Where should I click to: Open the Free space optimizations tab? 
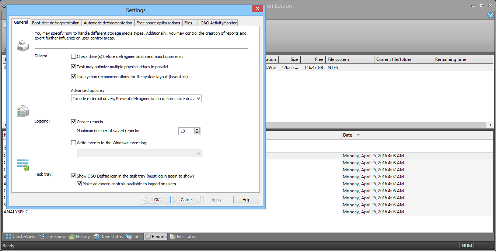pyautogui.click(x=158, y=23)
